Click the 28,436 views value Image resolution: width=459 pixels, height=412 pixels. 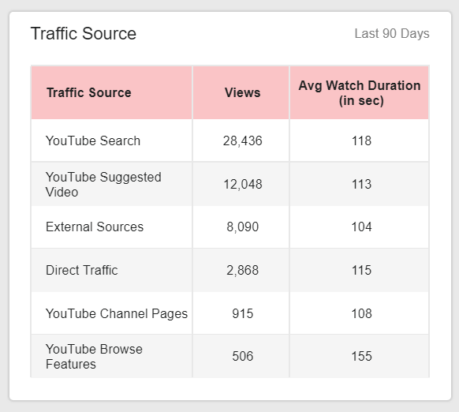click(242, 140)
